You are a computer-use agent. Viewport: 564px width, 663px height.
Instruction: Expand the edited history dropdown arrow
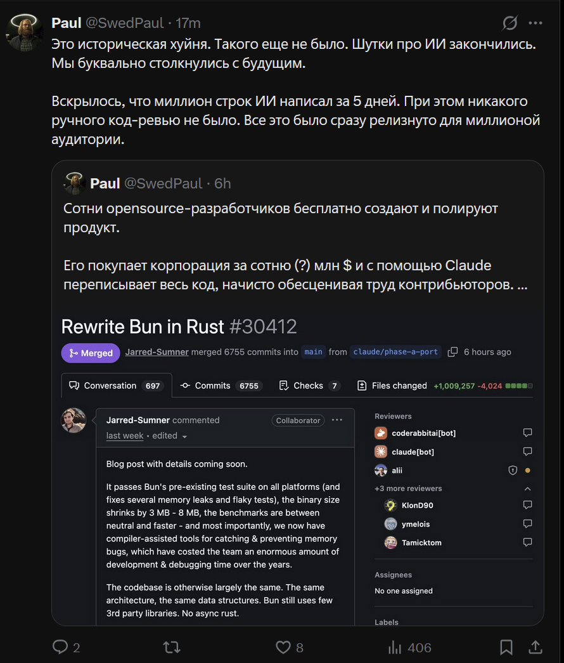click(x=184, y=437)
